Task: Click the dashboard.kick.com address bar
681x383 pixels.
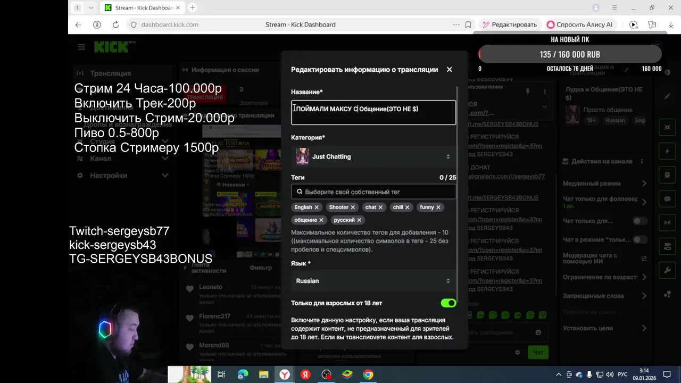Action: click(x=170, y=24)
